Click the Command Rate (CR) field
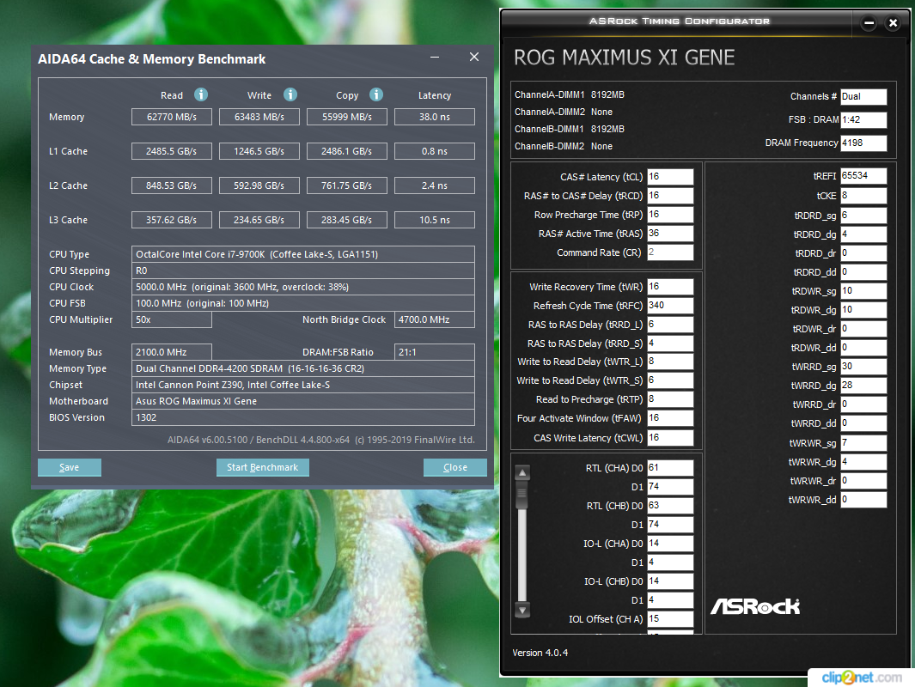 [670, 252]
